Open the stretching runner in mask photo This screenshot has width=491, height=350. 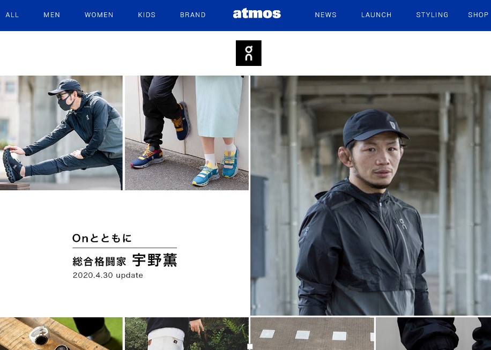(x=61, y=133)
